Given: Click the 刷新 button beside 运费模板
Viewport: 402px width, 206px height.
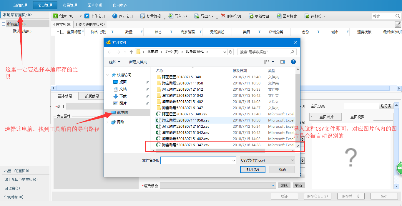Looking at the screenshot, I should click(x=298, y=185).
